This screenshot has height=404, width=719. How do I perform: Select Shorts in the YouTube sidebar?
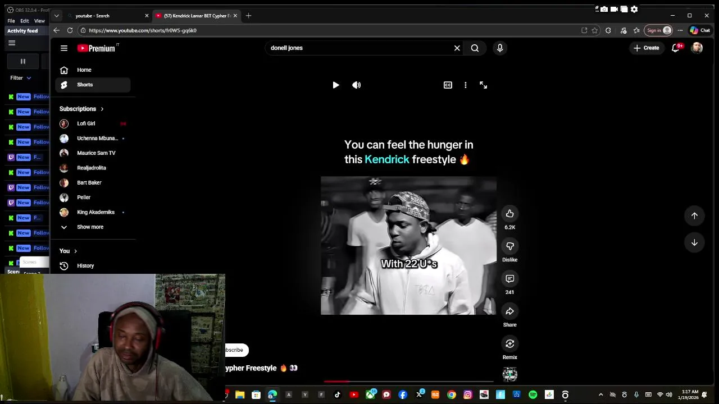[93, 85]
